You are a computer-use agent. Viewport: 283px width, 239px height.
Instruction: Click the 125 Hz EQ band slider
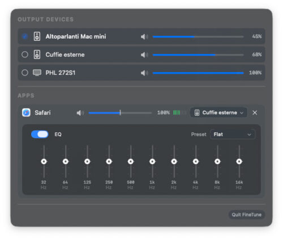87,161
